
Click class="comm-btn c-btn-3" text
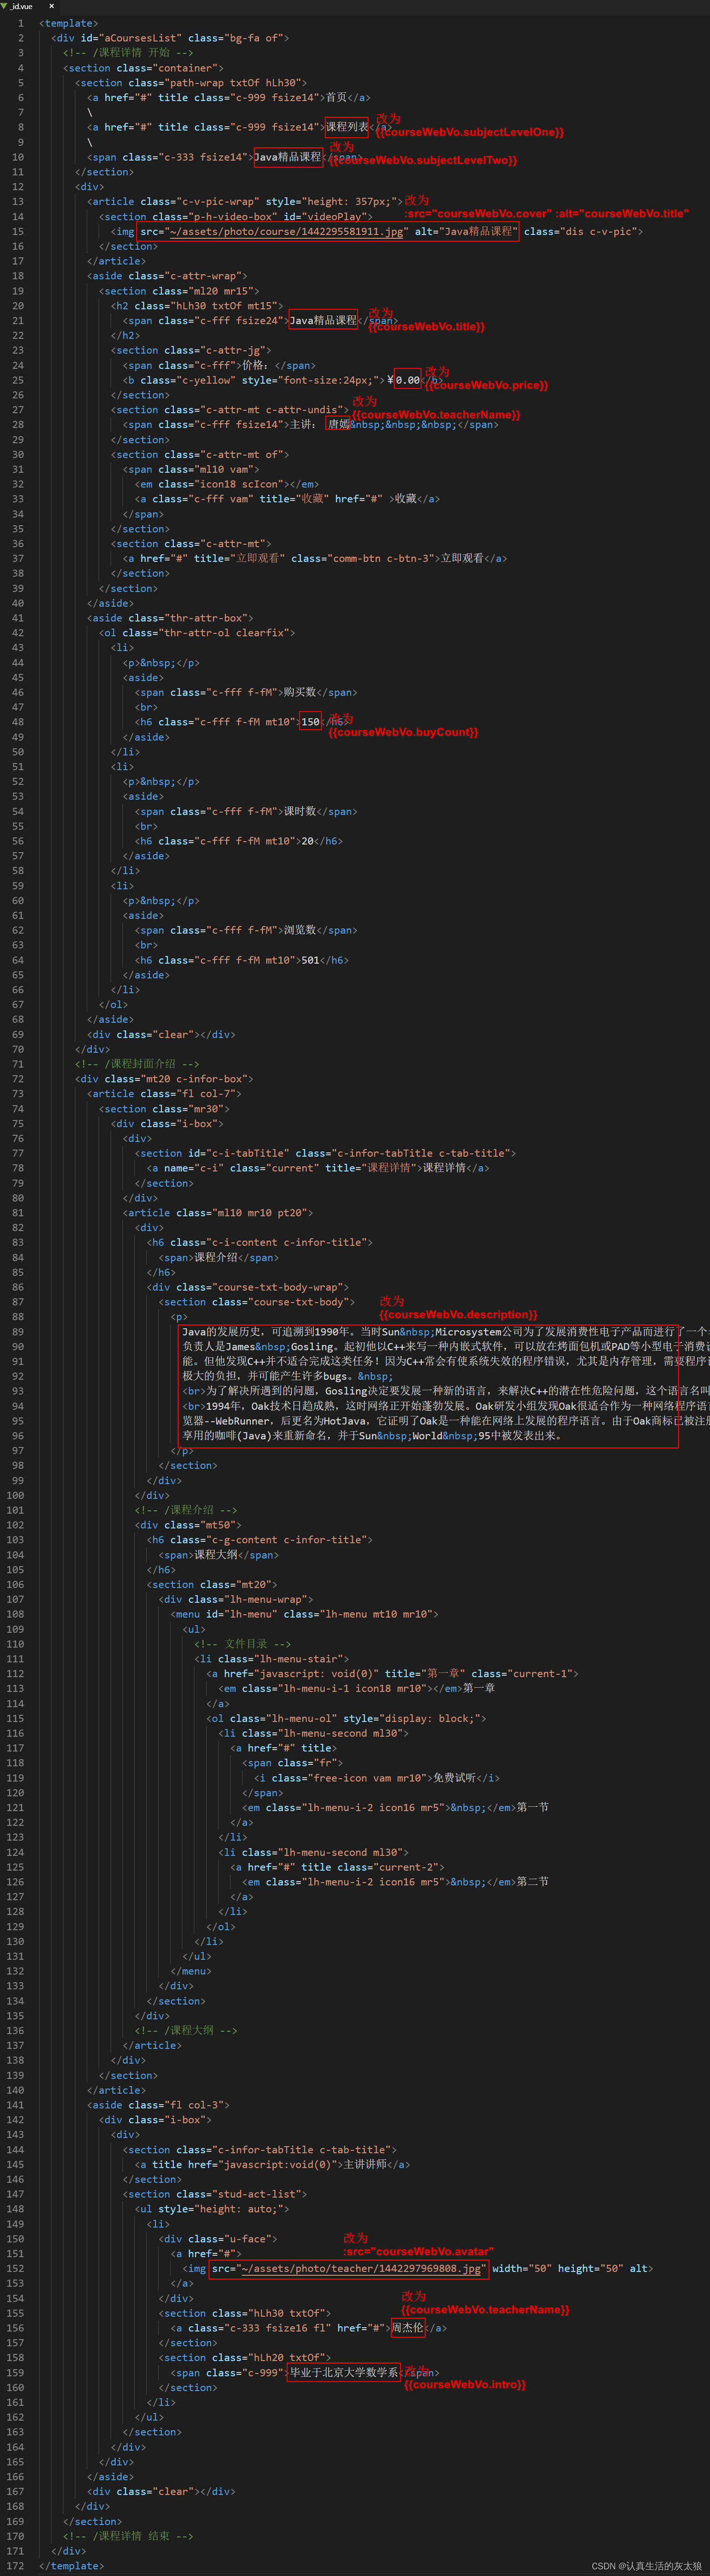[x=362, y=558]
